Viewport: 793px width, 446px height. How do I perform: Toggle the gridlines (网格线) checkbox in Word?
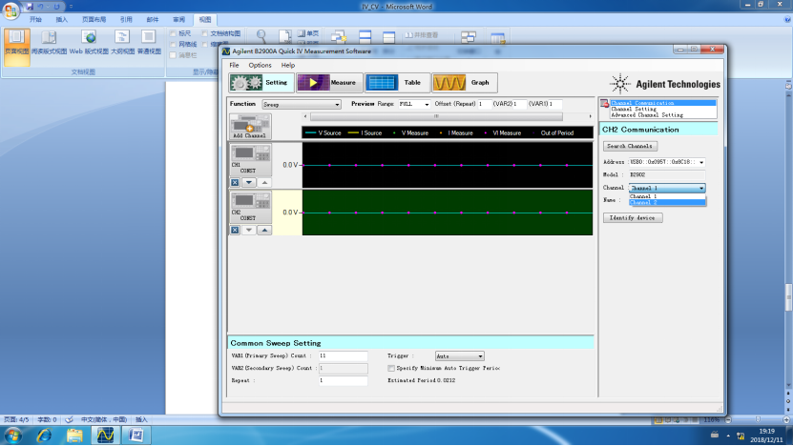click(173, 45)
